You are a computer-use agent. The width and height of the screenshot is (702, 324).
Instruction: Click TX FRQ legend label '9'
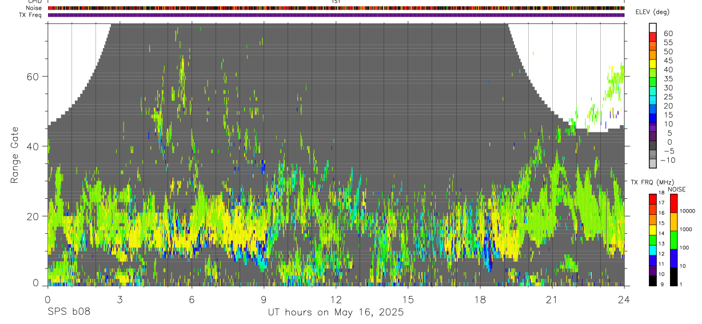[x=662, y=284]
